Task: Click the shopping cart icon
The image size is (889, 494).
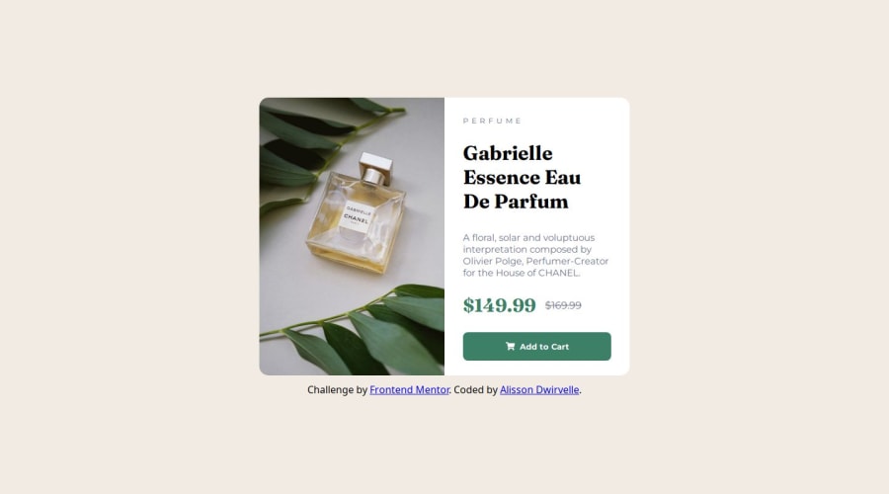Action: pos(511,346)
